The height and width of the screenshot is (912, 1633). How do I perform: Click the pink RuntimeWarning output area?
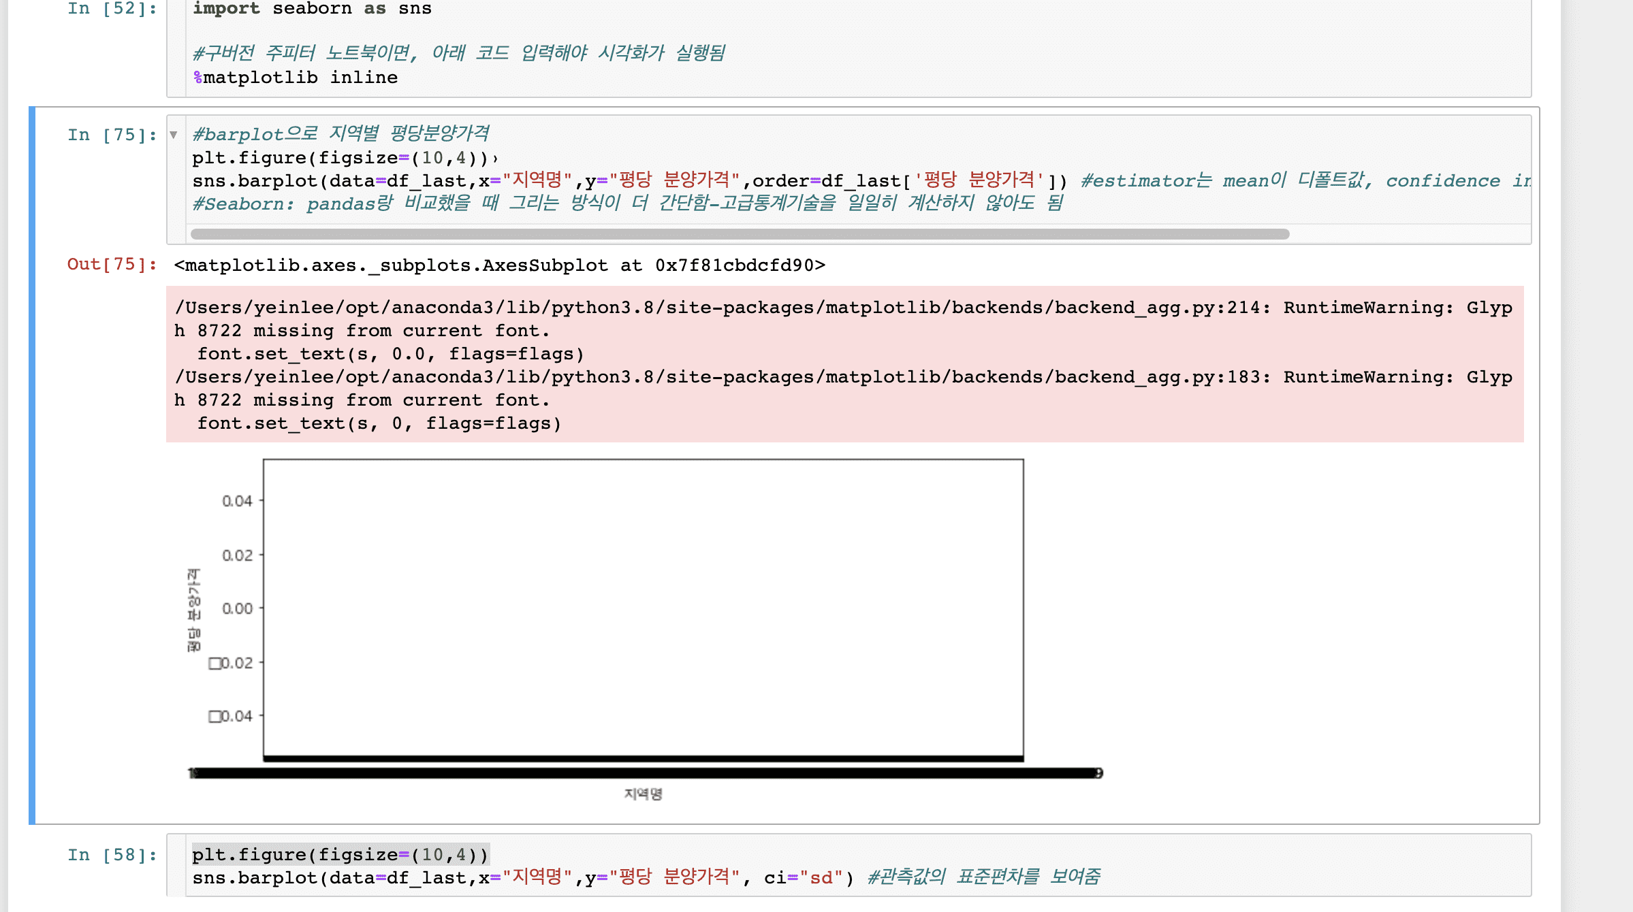[844, 364]
